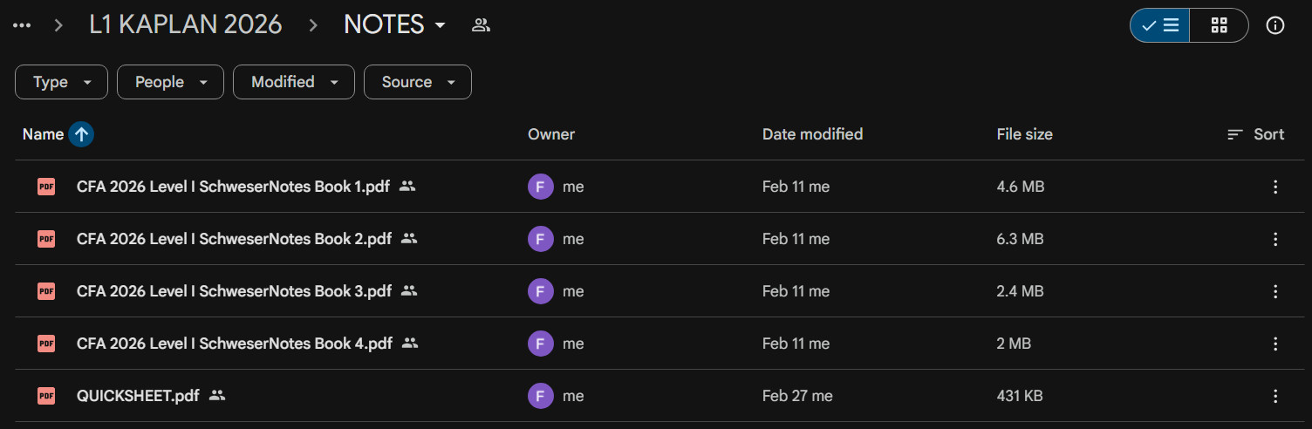The image size is (1312, 429).
Task: Open the breadcrumb ellipsis menu
Action: tap(22, 25)
